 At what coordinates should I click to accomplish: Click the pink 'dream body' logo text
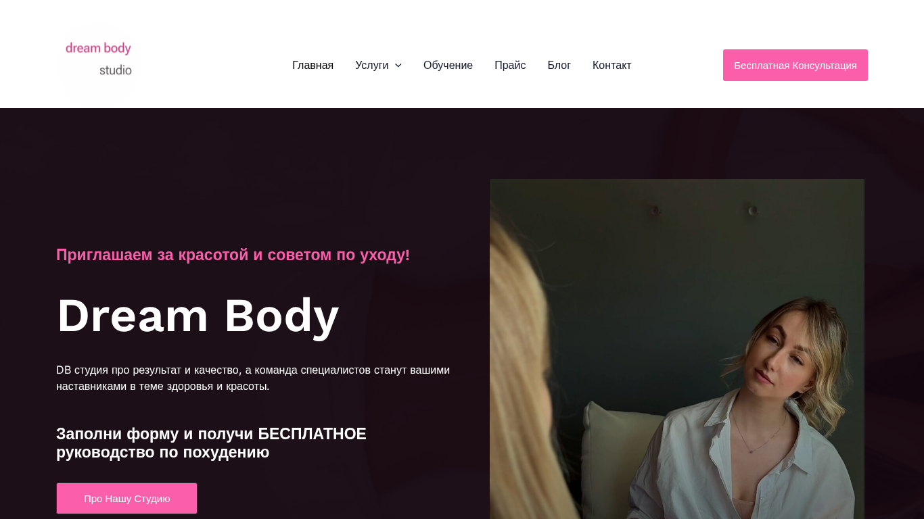pos(98,48)
